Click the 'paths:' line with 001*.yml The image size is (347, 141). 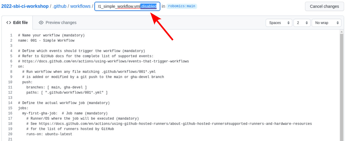67,92
